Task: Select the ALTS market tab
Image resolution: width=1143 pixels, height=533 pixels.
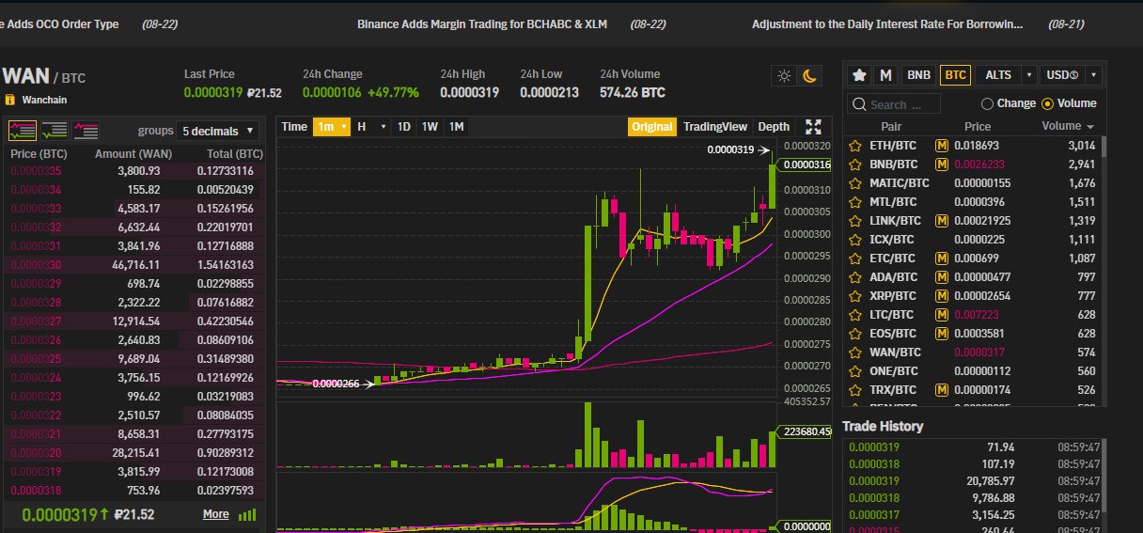Action: [999, 75]
